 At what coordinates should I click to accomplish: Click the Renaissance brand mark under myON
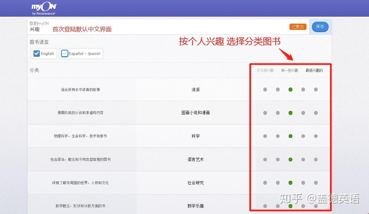[44, 12]
